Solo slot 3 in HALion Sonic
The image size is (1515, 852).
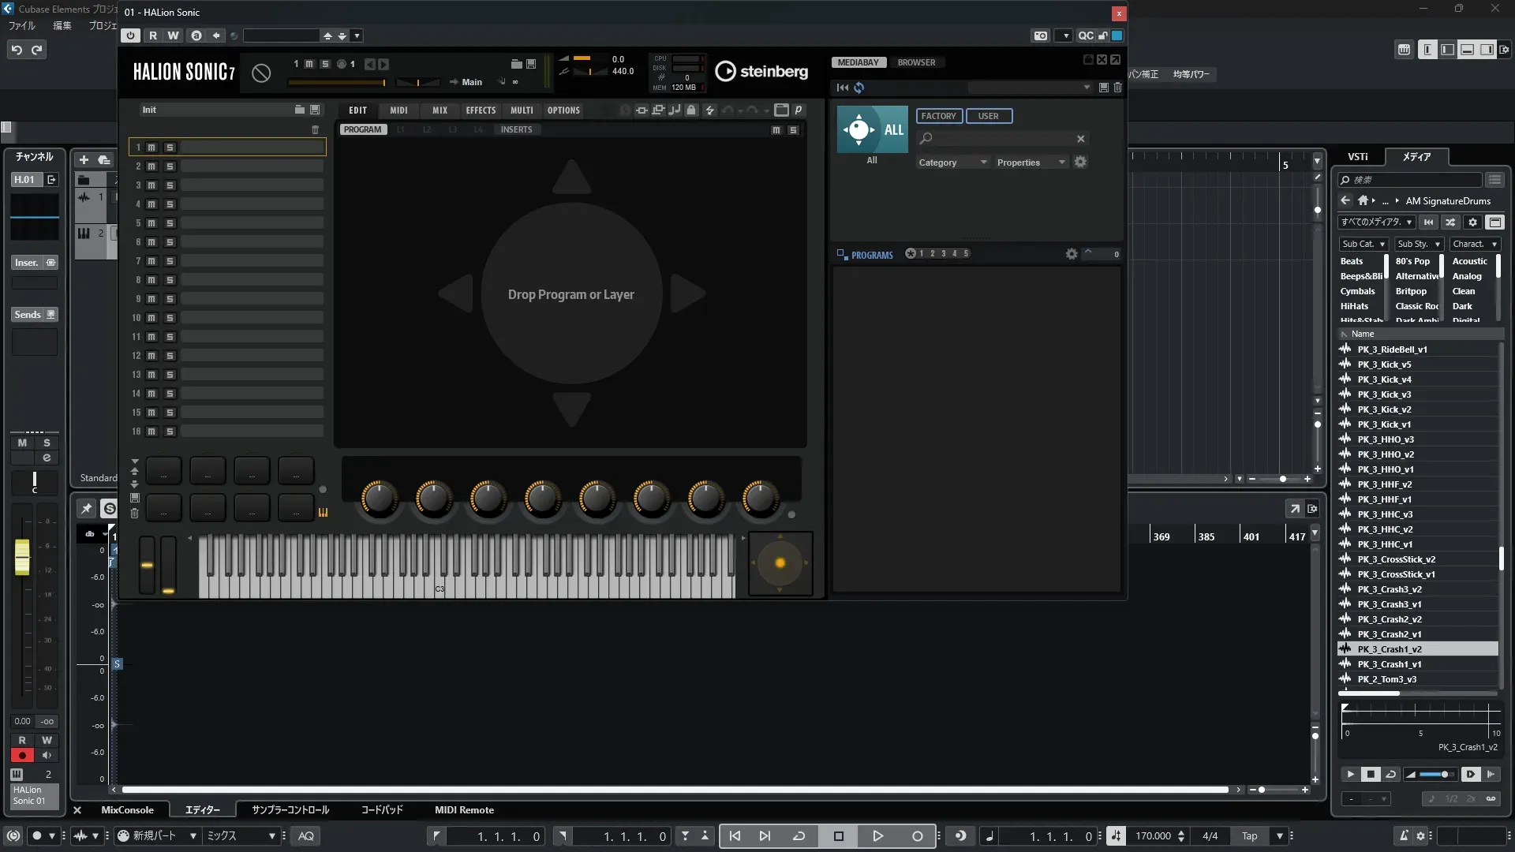[170, 185]
